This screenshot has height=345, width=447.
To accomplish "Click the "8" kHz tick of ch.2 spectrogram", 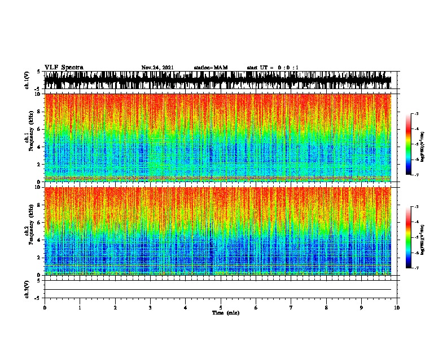I will click(40, 205).
